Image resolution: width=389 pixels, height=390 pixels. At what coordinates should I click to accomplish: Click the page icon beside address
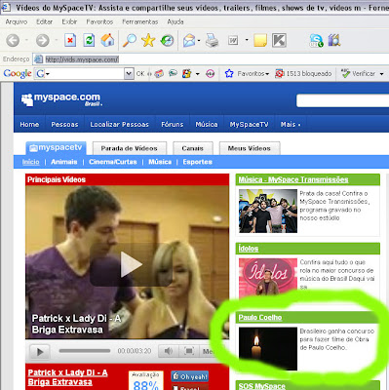(x=38, y=59)
